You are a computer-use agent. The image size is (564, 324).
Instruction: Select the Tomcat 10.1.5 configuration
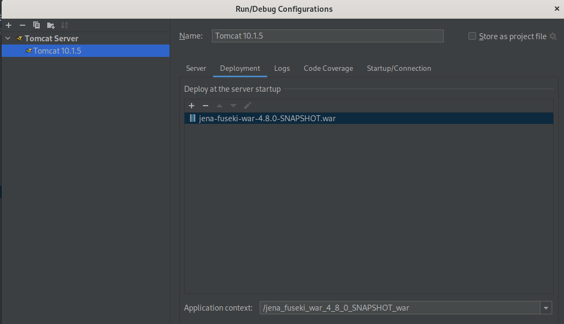point(57,51)
